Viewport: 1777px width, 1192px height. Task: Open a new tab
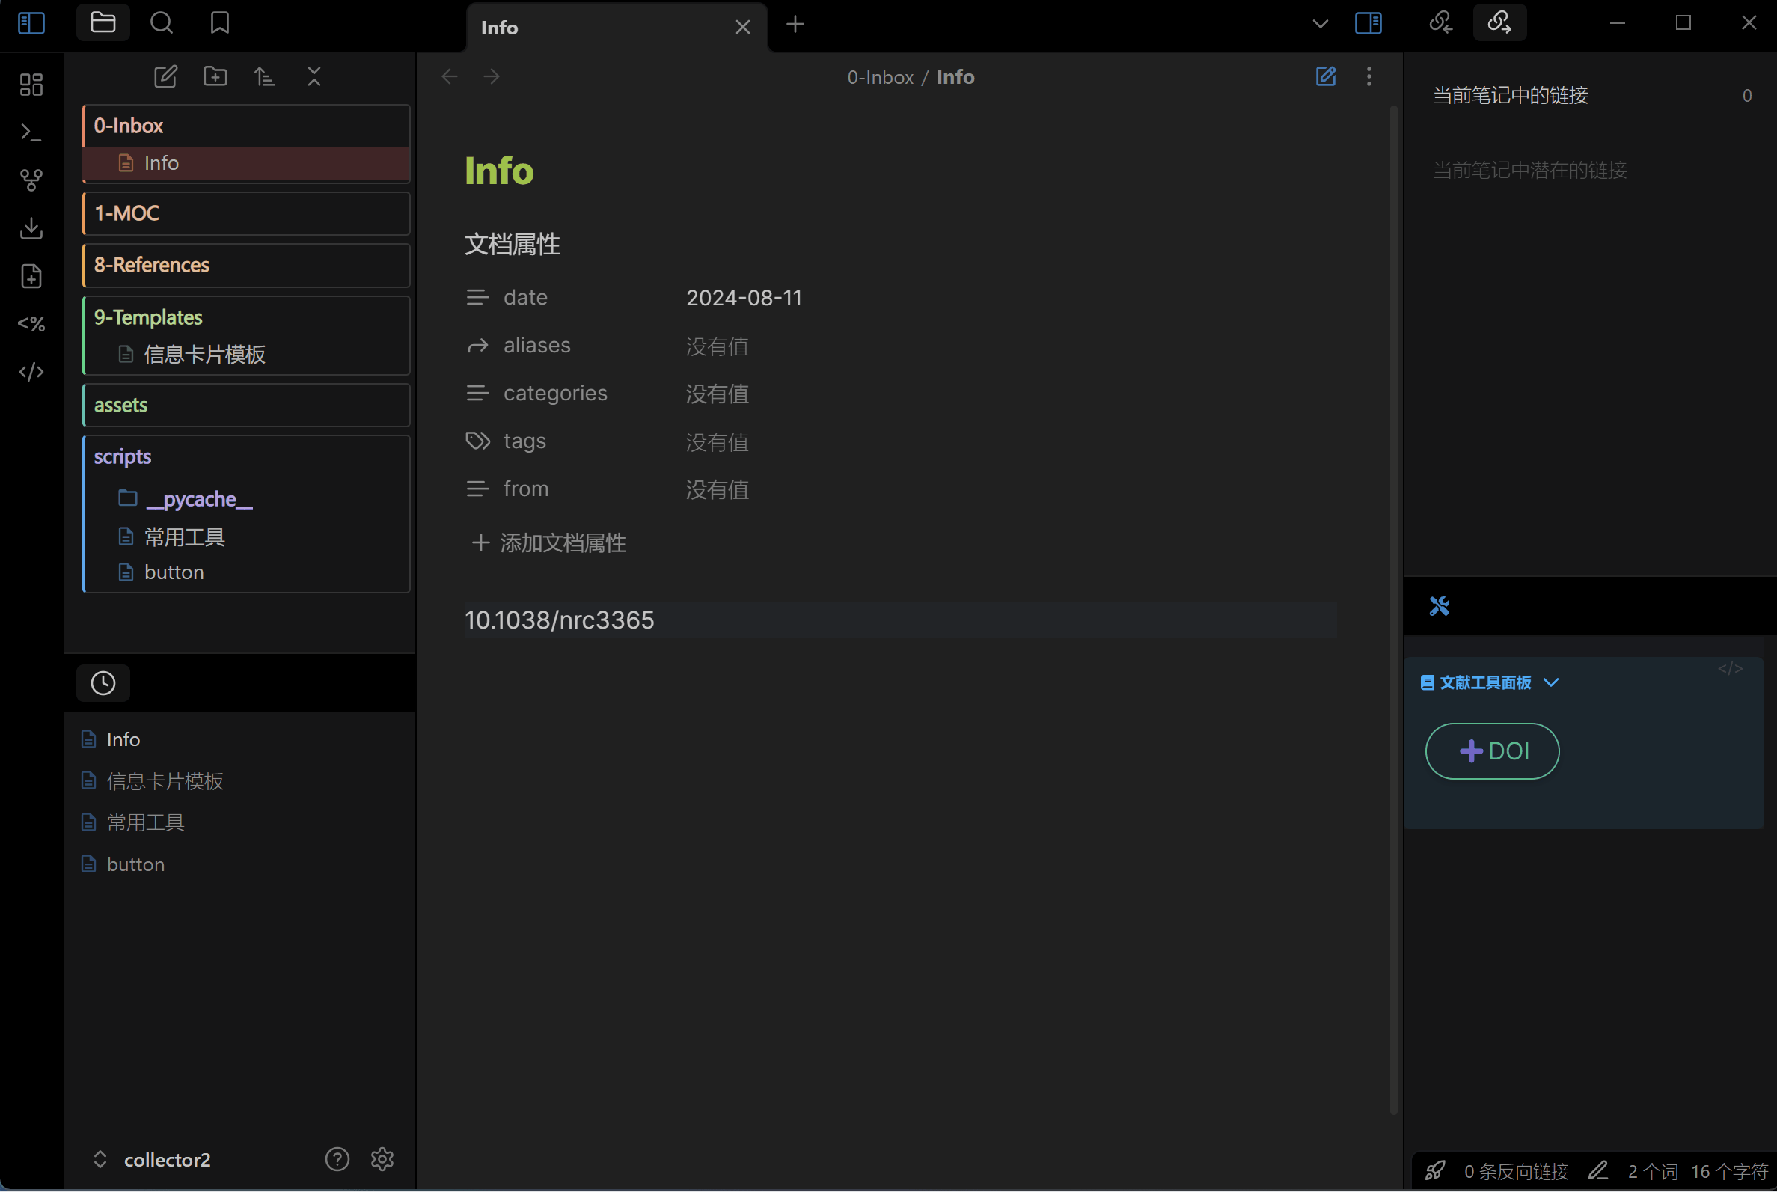coord(795,25)
